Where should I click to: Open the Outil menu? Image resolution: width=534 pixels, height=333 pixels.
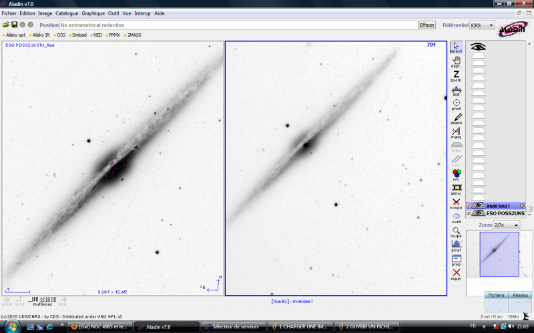[x=113, y=13]
